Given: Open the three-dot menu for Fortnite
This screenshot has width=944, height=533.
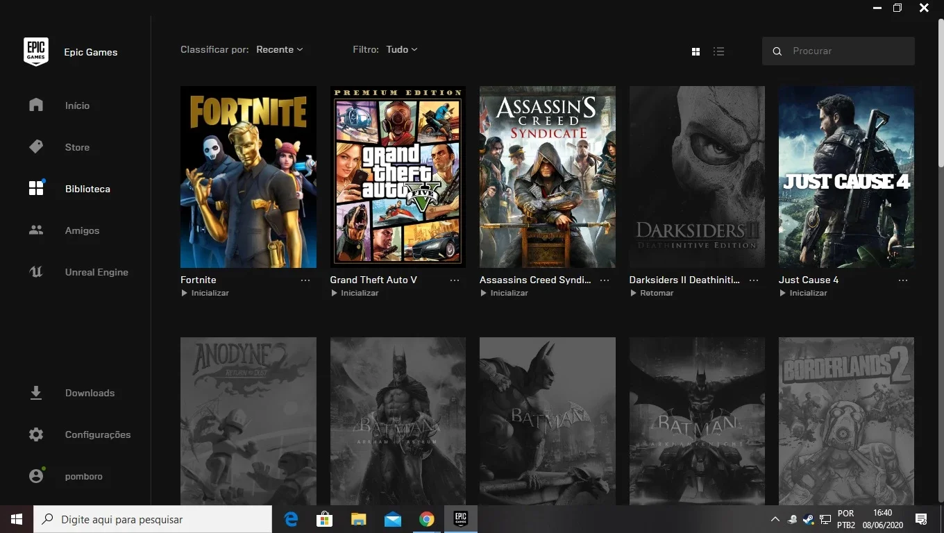Looking at the screenshot, I should [x=305, y=280].
